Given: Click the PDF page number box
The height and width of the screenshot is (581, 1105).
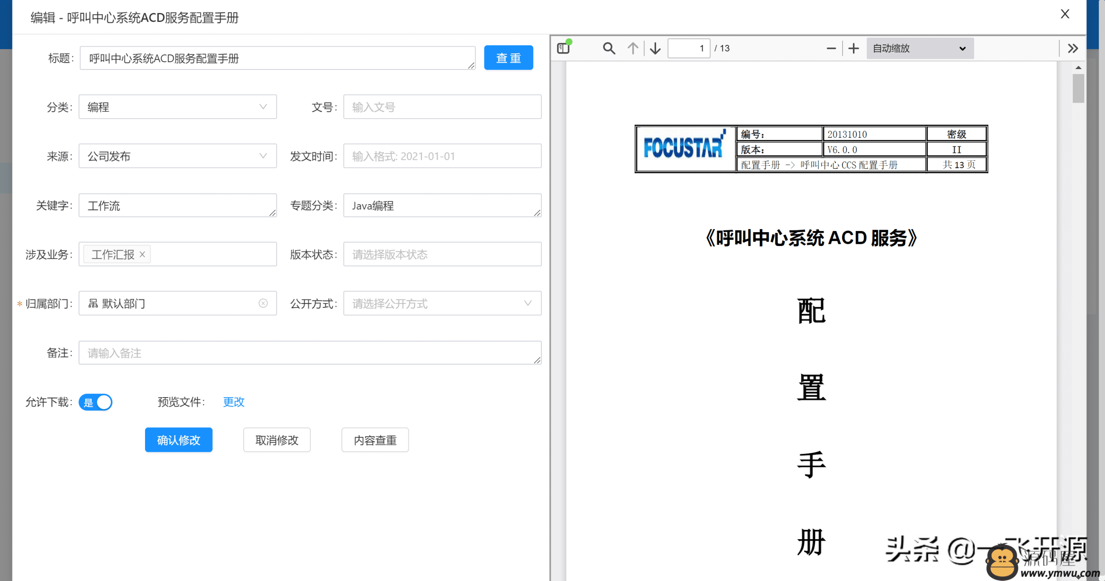Looking at the screenshot, I should click(x=689, y=48).
